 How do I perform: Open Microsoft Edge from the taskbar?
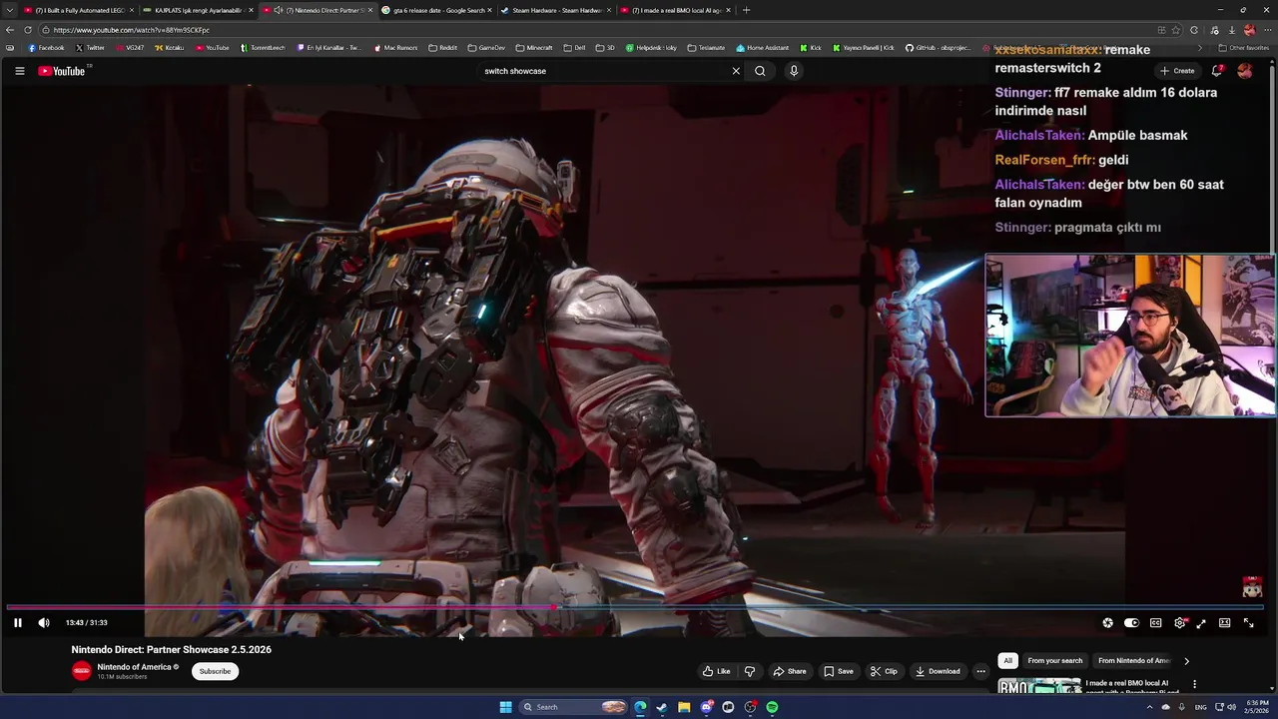coord(640,707)
